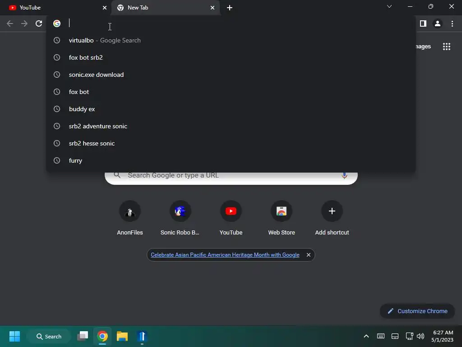462x347 pixels.
Task: Open taskbar Search box
Action: (49, 336)
